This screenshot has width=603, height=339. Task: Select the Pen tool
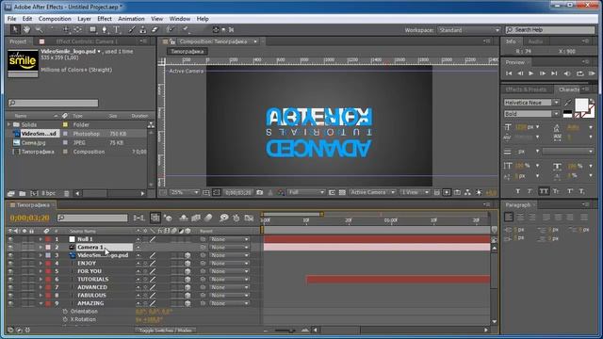coord(105,29)
